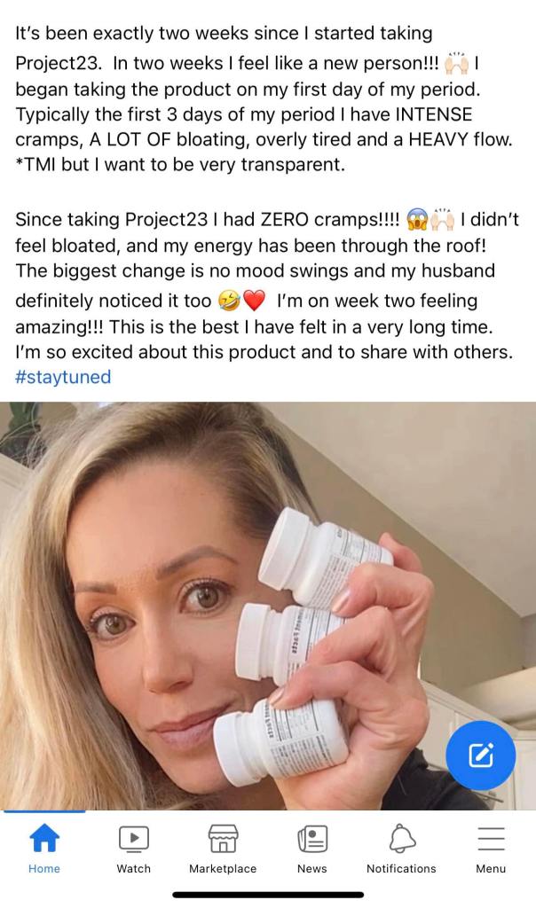Go to the News tab label
536x908 pixels.
pos(312,869)
